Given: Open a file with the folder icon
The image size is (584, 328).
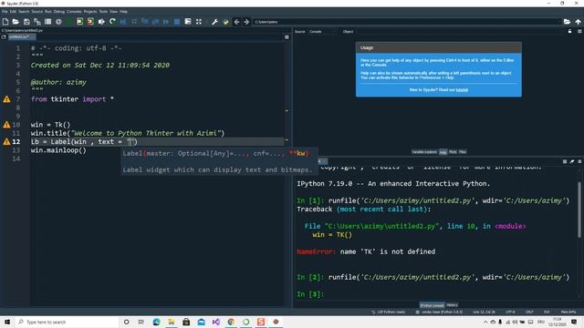Looking at the screenshot, I should point(16,22).
